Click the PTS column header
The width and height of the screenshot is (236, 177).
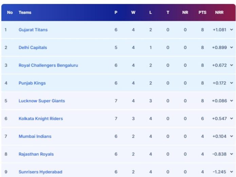tap(202, 13)
